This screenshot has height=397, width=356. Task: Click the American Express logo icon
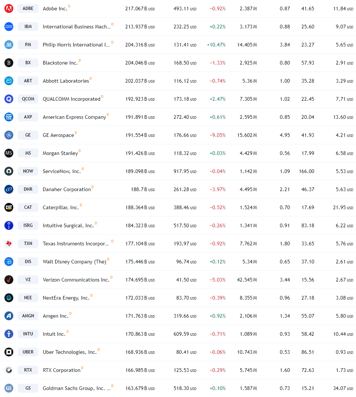click(9, 117)
